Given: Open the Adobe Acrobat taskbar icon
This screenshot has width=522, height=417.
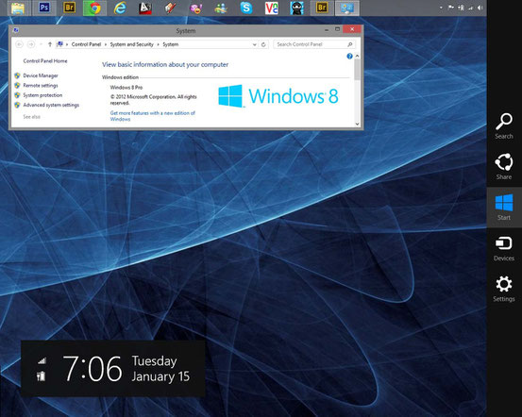Looking at the screenshot, I should [145, 8].
